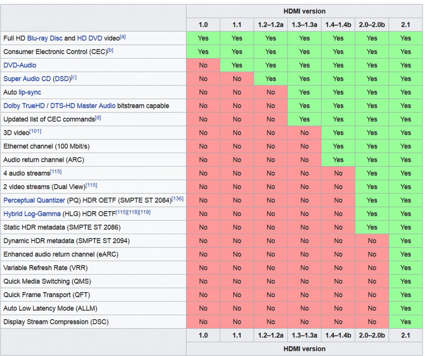This screenshot has width=425, height=356.
Task: Select the top '2.1' column header
Action: point(406,25)
